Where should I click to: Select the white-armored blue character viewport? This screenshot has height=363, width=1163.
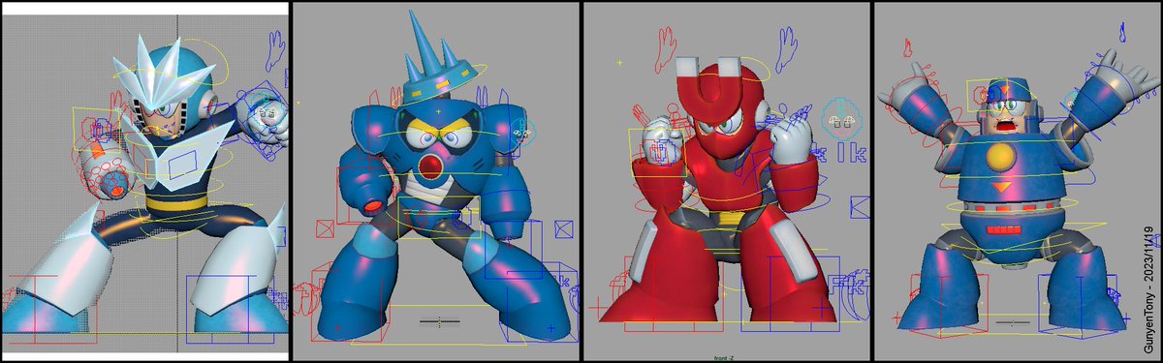click(x=144, y=182)
